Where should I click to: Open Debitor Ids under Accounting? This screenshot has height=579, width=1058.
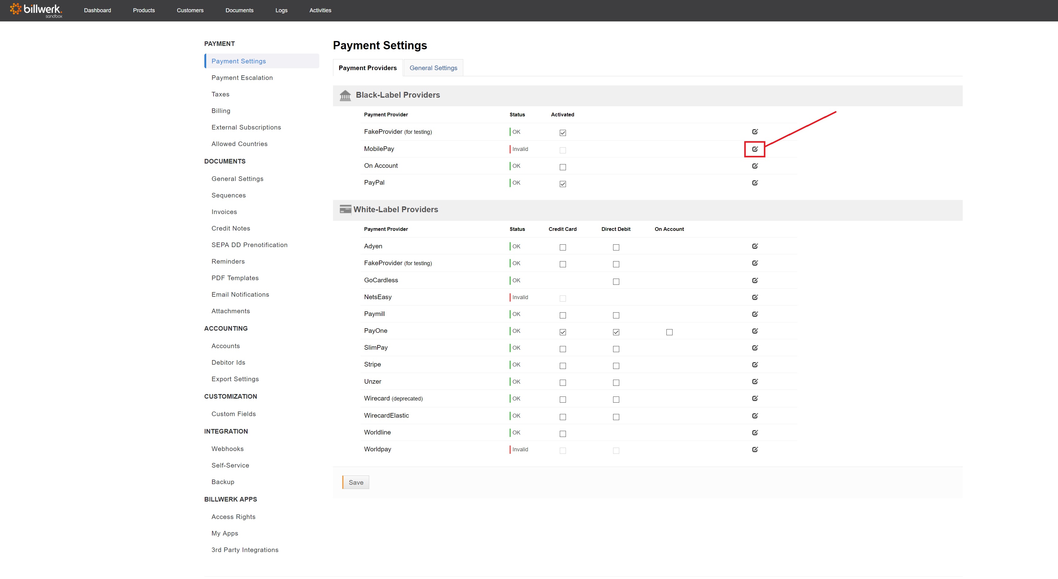pyautogui.click(x=228, y=362)
